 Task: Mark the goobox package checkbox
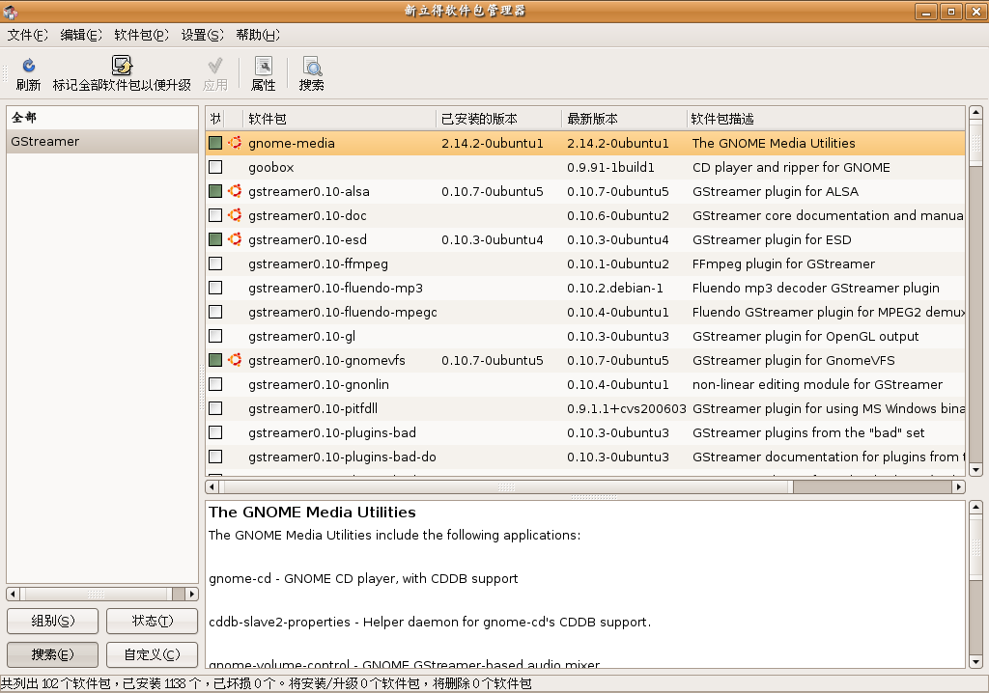click(x=215, y=167)
